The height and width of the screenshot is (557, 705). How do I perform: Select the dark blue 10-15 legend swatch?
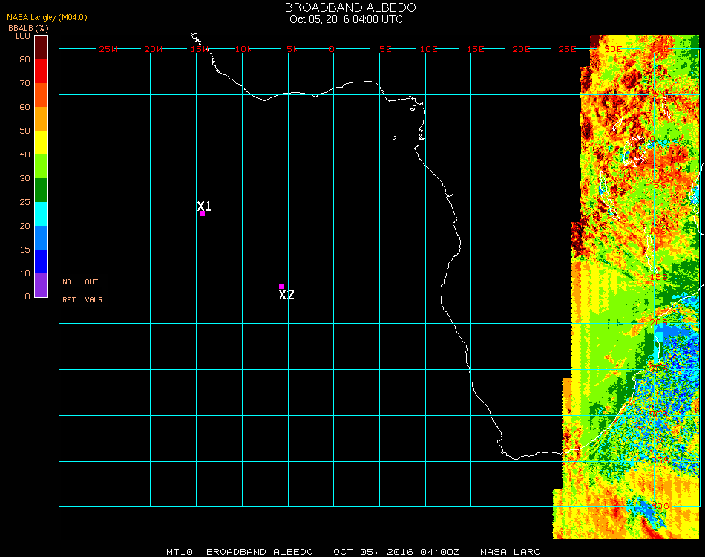(41, 261)
